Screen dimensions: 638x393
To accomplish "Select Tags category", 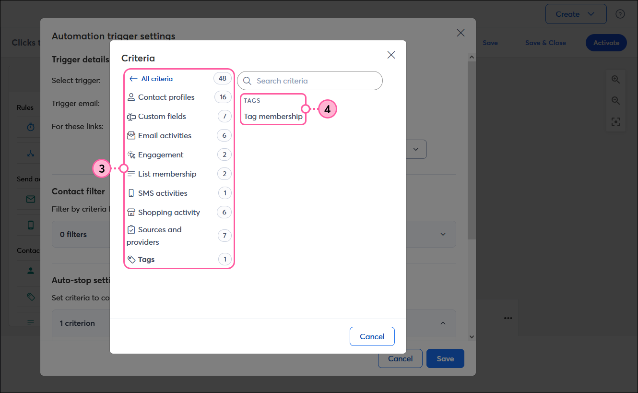I will 179,260.
